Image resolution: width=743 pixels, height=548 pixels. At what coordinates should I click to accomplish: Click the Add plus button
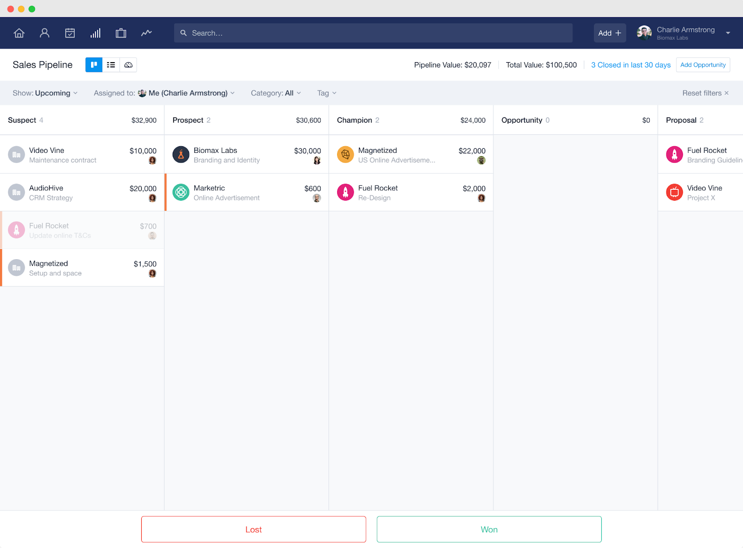click(610, 33)
